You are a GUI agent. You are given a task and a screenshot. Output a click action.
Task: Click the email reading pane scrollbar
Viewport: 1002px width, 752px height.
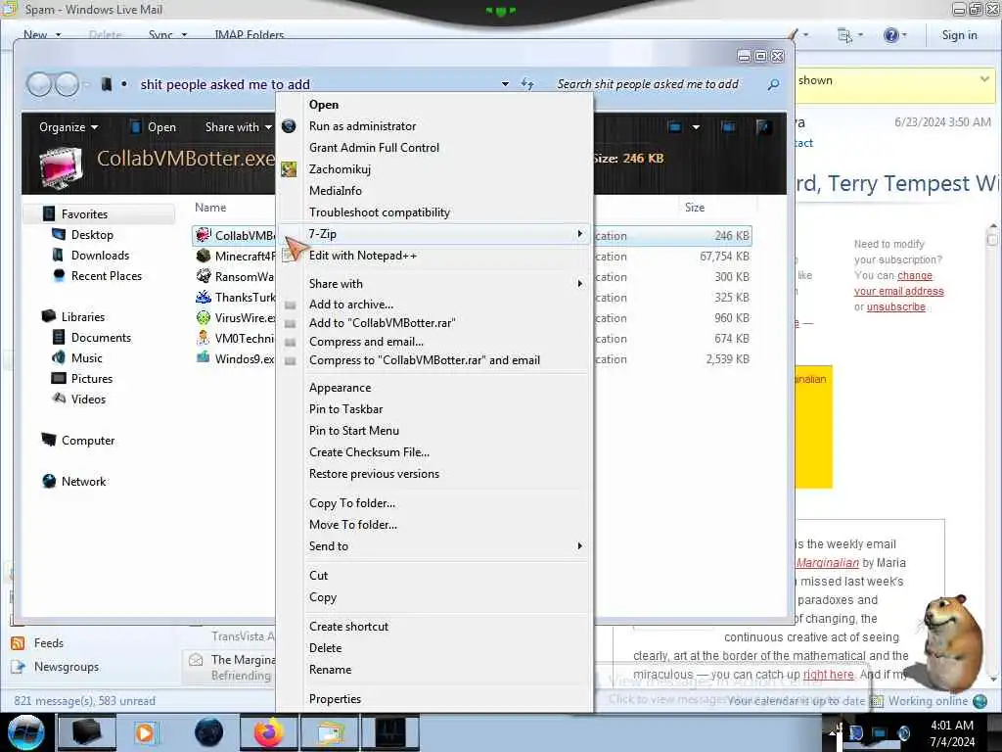(x=992, y=450)
